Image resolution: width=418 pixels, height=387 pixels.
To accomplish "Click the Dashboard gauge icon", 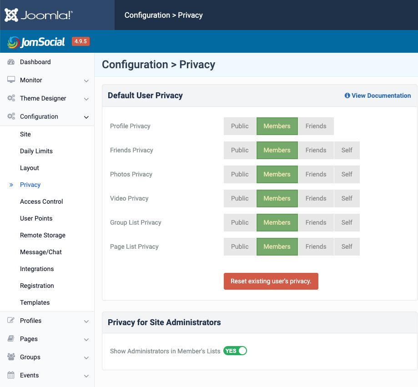I will coord(11,62).
